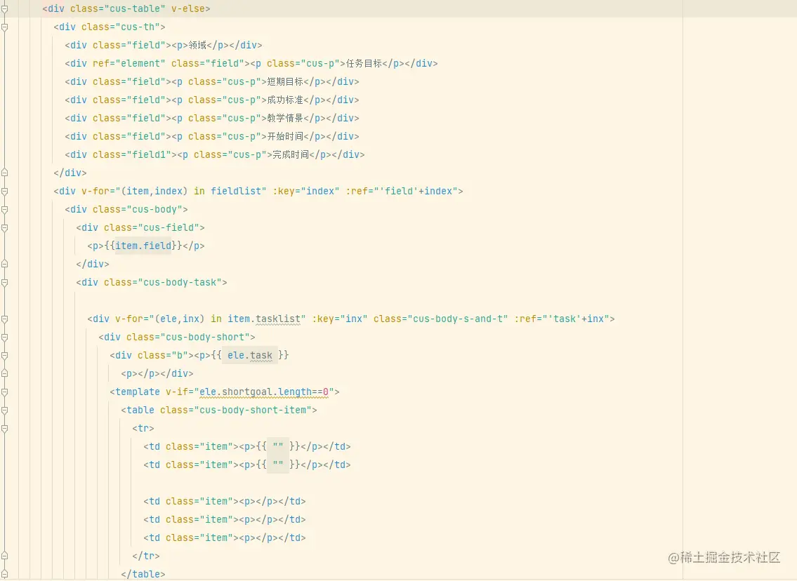Click the item.field interpolation expression
The width and height of the screenshot is (797, 581).
(143, 246)
